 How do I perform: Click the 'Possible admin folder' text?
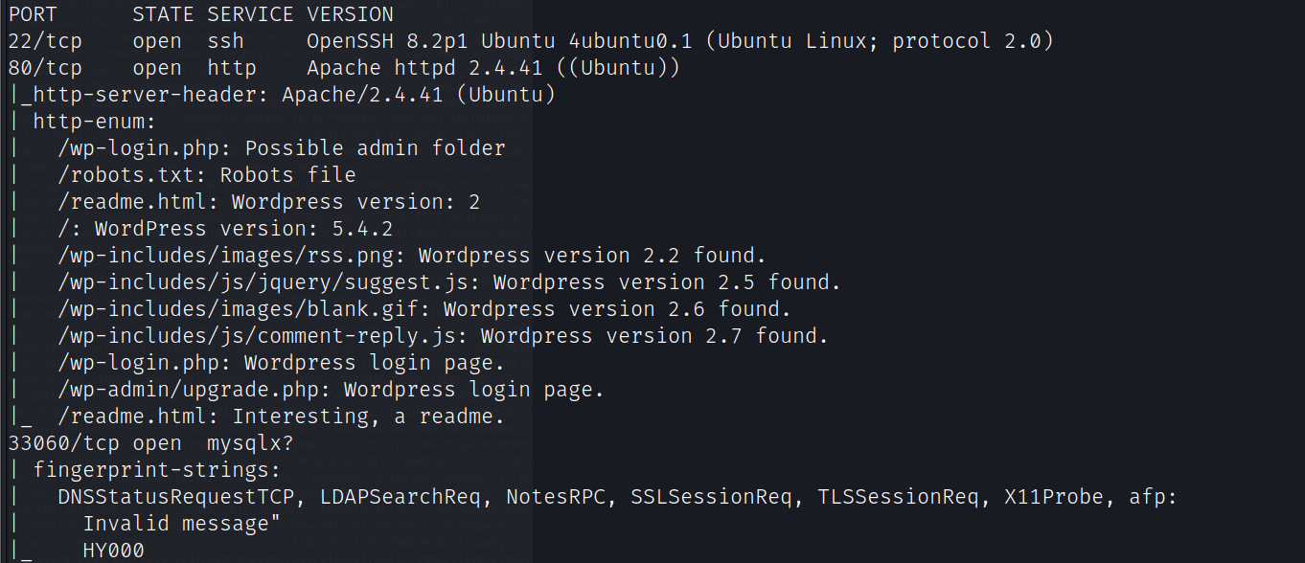point(376,148)
